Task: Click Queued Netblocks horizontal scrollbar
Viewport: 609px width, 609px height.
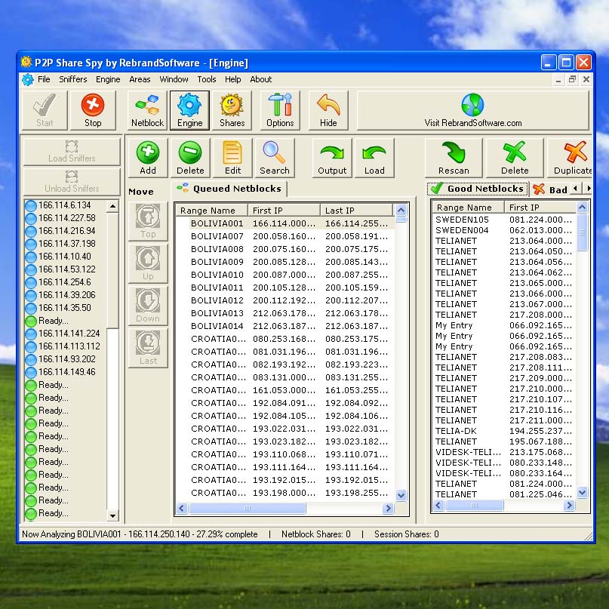Action: [279, 509]
